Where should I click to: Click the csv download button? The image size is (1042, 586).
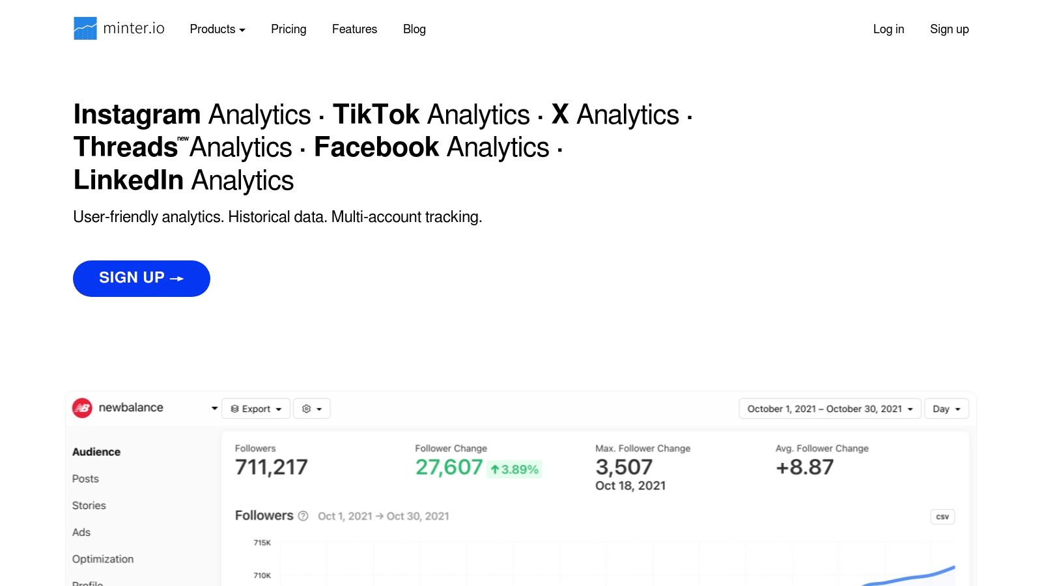(x=942, y=517)
